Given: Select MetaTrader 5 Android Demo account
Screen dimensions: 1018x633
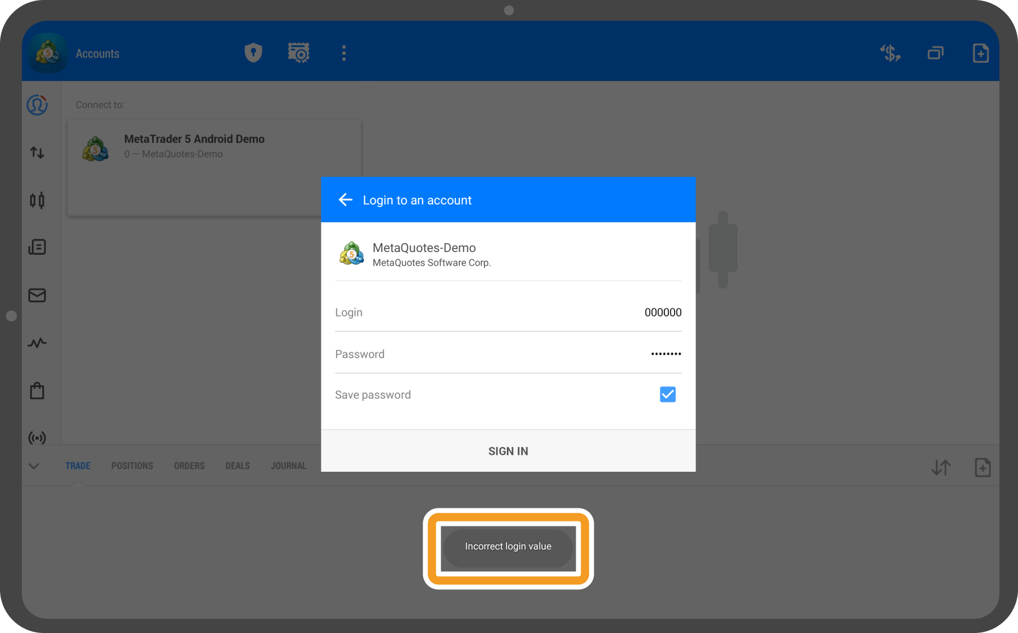Looking at the screenshot, I should (x=194, y=146).
